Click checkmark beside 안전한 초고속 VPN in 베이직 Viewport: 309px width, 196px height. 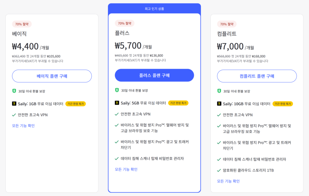pos(14,115)
